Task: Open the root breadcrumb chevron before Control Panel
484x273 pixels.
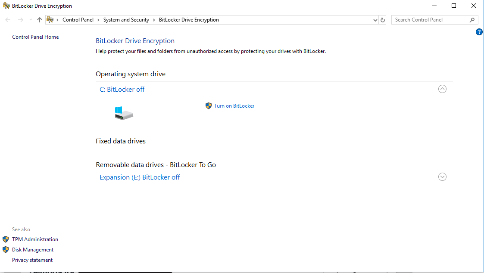Action: [57, 20]
